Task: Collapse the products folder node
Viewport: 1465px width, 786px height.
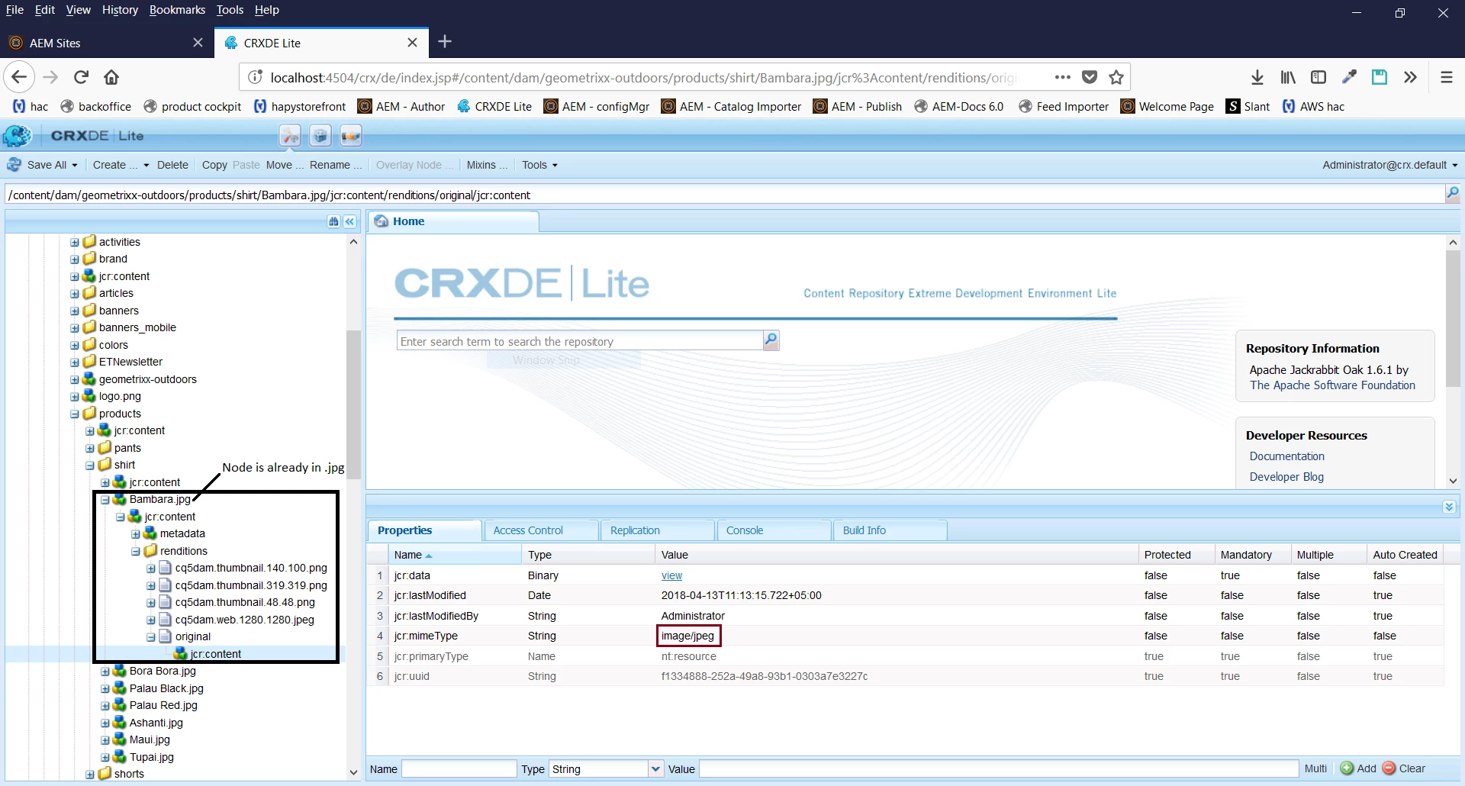Action: (x=75, y=414)
